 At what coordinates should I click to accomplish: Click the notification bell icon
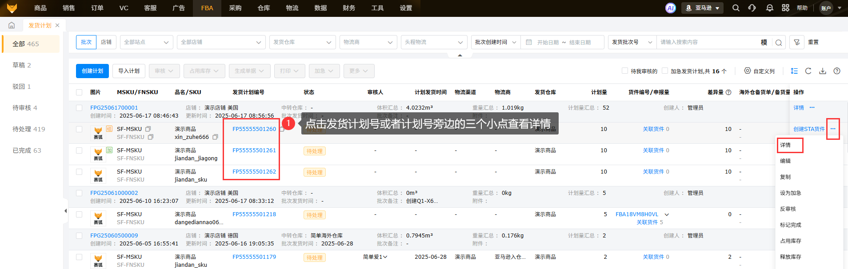point(769,8)
